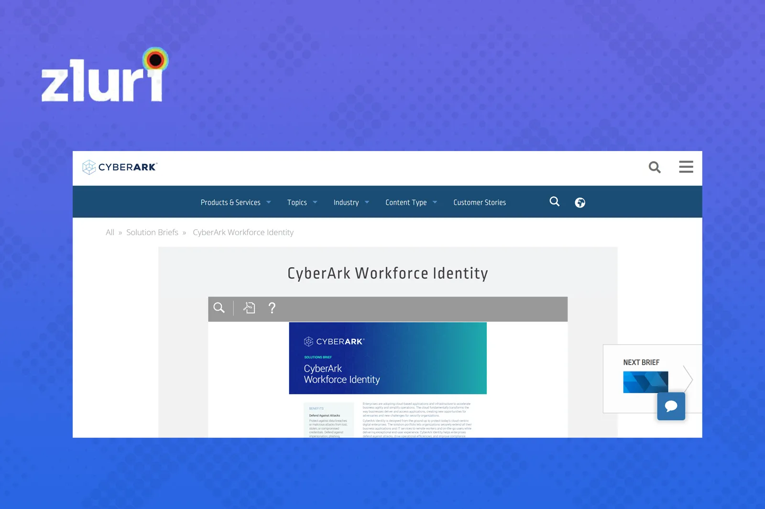This screenshot has width=765, height=509.
Task: Click the document viewer magnifier icon
Action: pyautogui.click(x=219, y=308)
